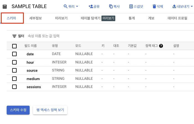
Task: Click the table grid icon beside SAMPLE TABLE
Action: click(x=5, y=7)
